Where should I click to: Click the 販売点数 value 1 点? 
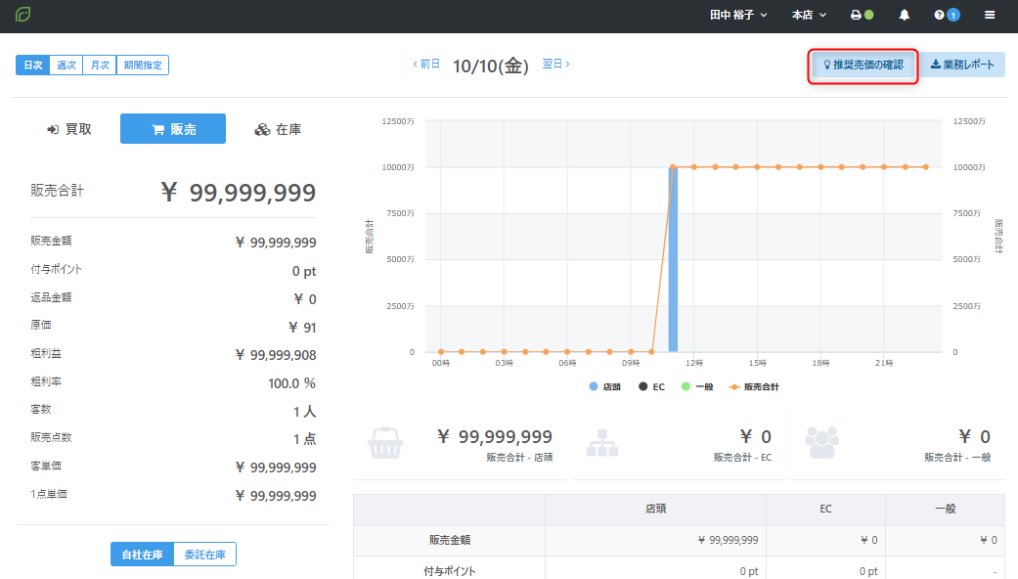tap(304, 439)
